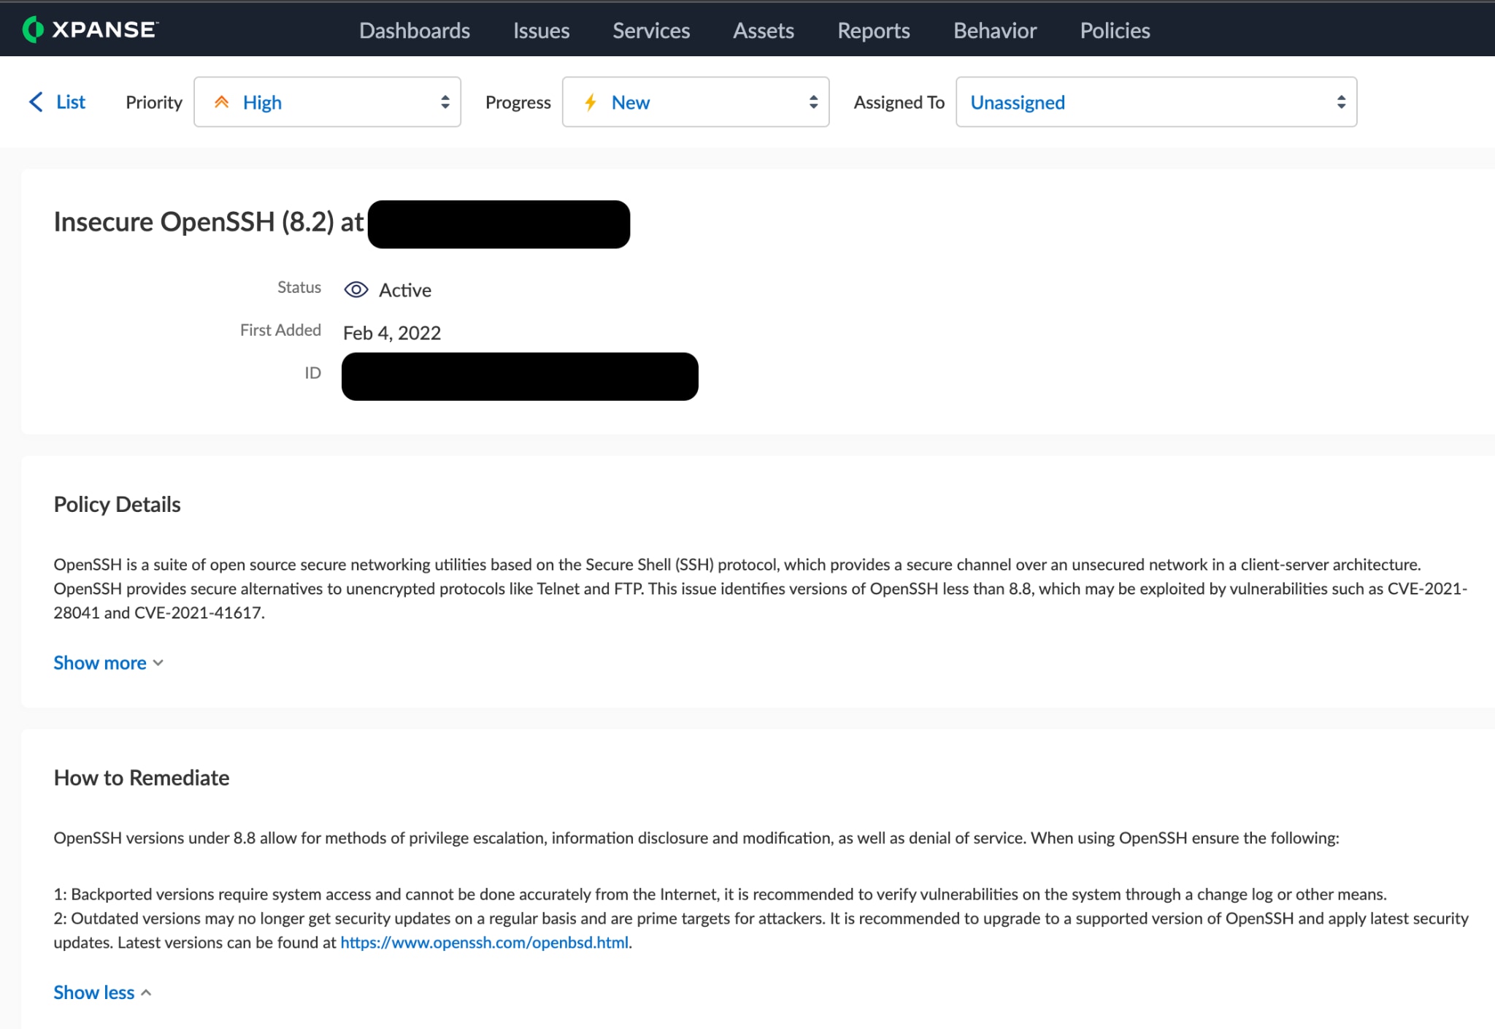
Task: Click the Status label
Action: coord(299,287)
